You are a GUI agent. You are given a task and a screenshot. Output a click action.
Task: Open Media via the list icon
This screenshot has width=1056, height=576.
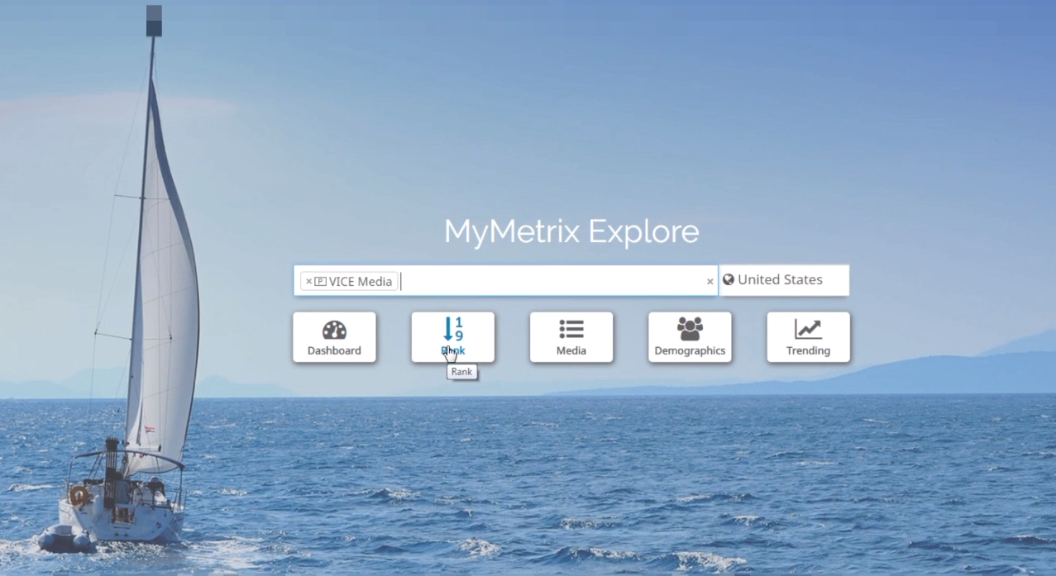570,327
